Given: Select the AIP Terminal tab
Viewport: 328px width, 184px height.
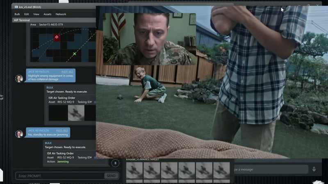Looking at the screenshot, I should tap(22, 20).
